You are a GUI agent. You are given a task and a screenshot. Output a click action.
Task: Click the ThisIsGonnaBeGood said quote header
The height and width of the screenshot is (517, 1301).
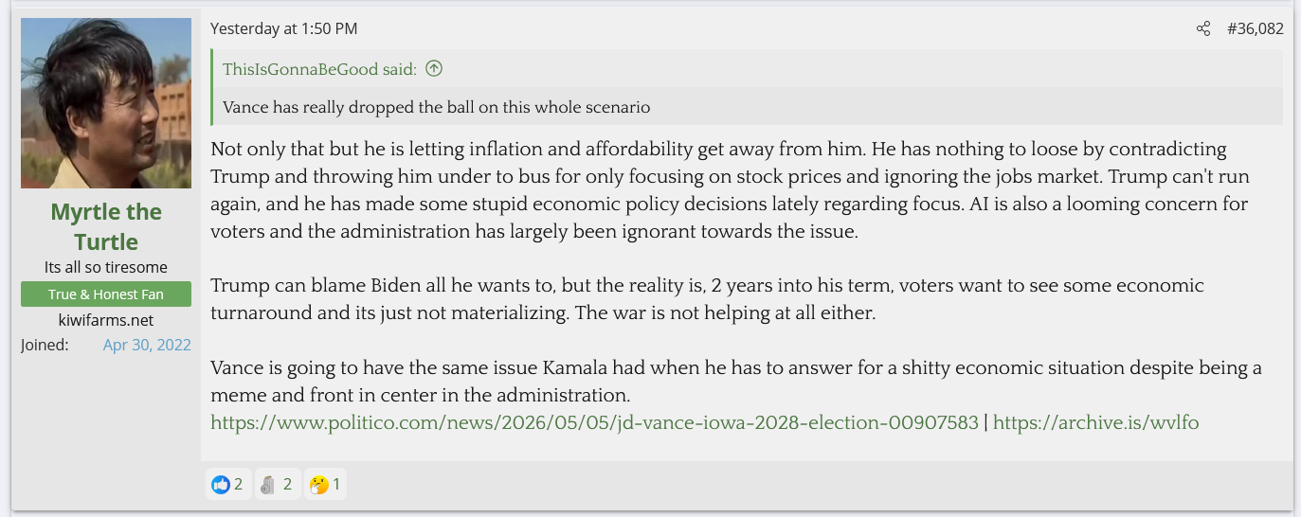tap(319, 68)
